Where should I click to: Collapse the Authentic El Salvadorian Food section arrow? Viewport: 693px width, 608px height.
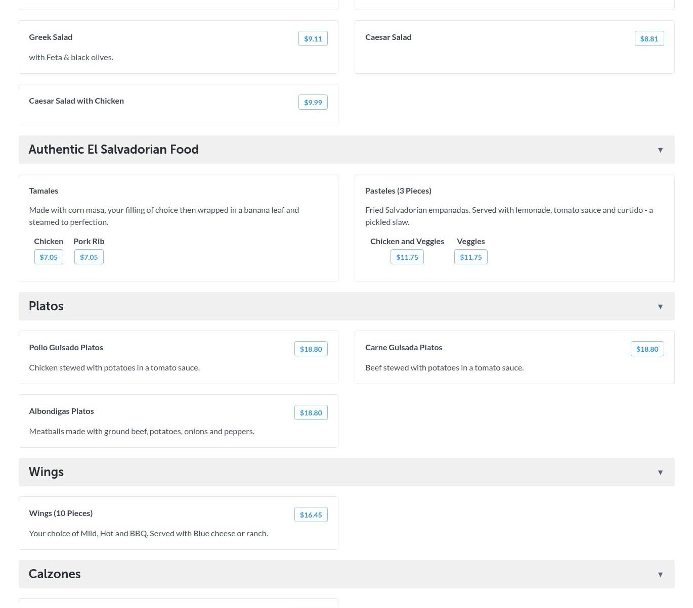660,150
